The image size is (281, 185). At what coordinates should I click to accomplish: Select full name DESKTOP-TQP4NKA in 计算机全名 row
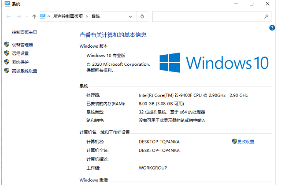tap(159, 151)
